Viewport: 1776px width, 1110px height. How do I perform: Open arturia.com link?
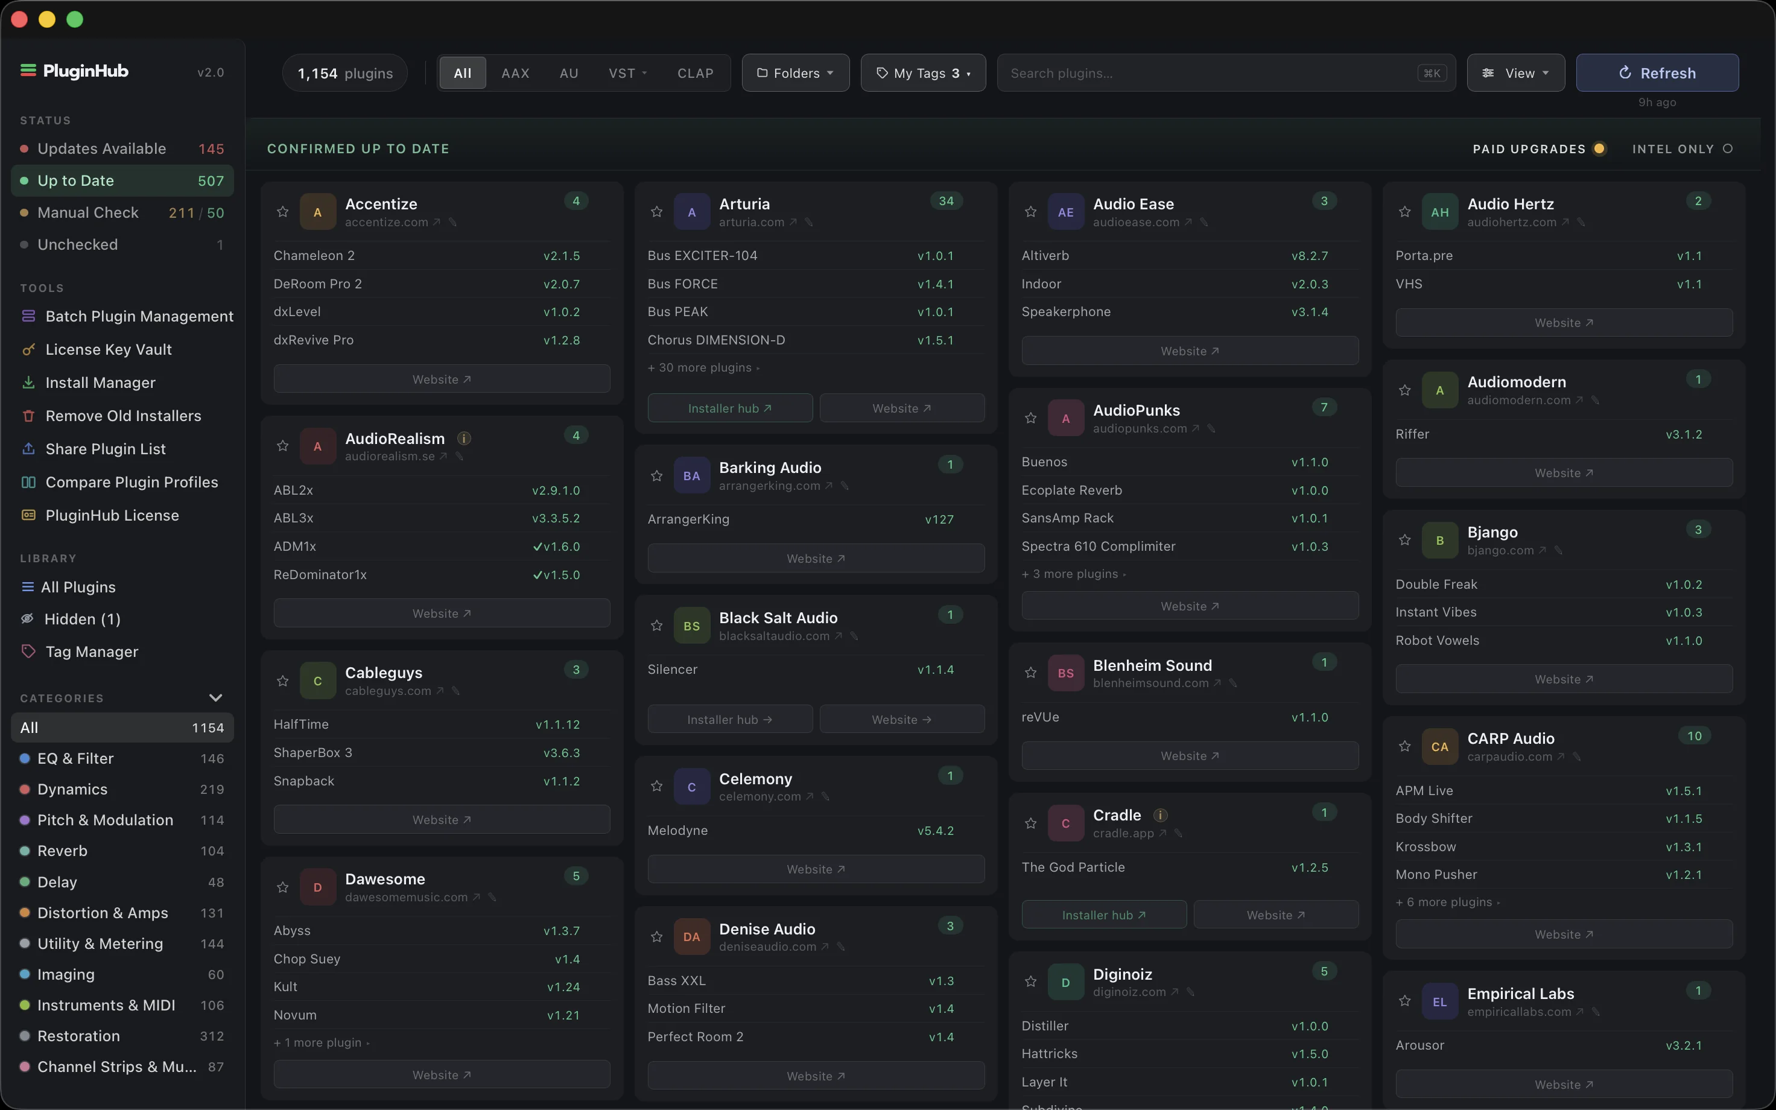point(757,223)
